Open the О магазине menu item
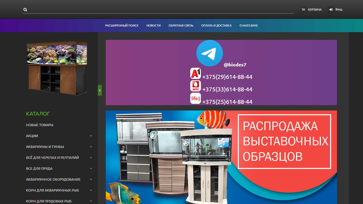Viewport: 363px width, 204px height. pos(249,25)
